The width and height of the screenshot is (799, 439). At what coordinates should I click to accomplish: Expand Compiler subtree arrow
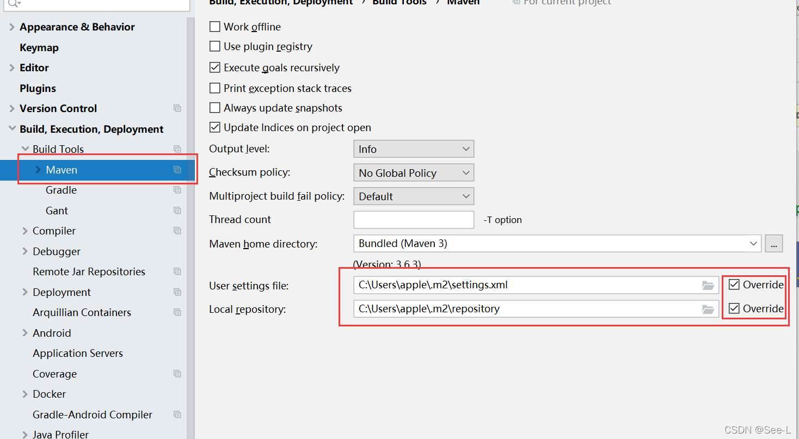[x=25, y=231]
